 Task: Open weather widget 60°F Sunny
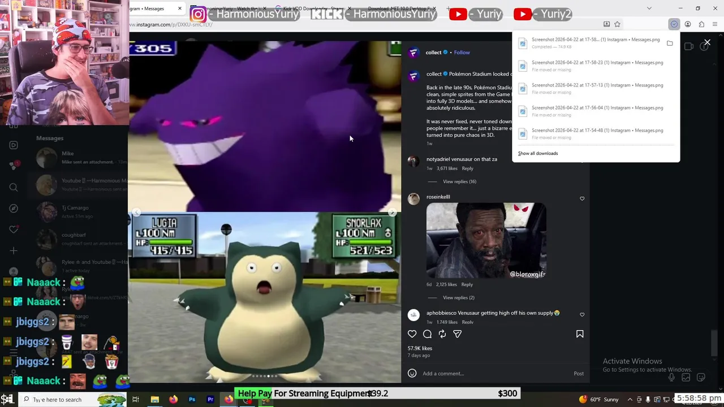tap(599, 400)
